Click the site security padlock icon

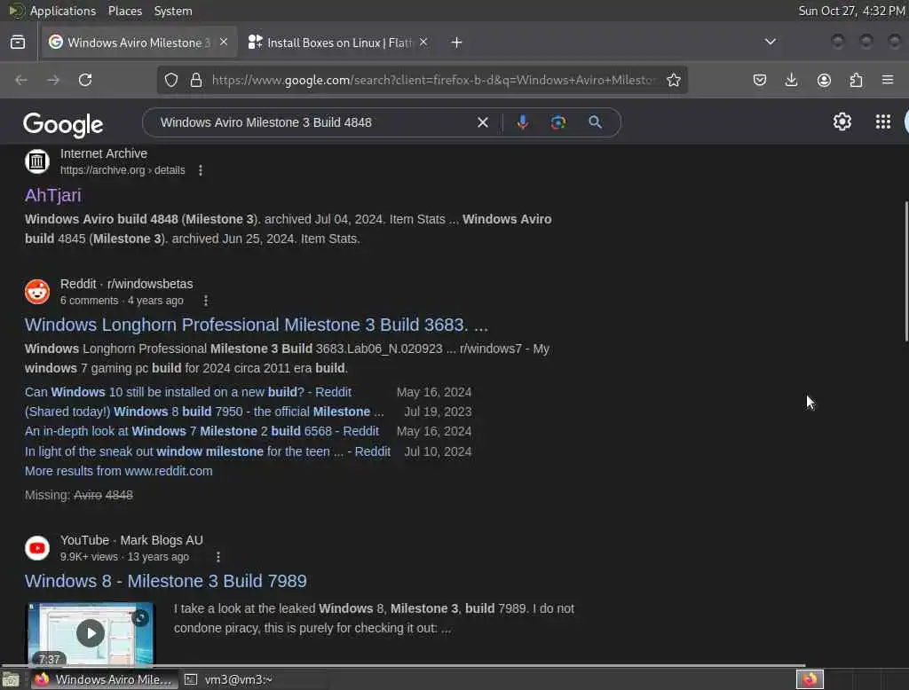click(x=196, y=80)
